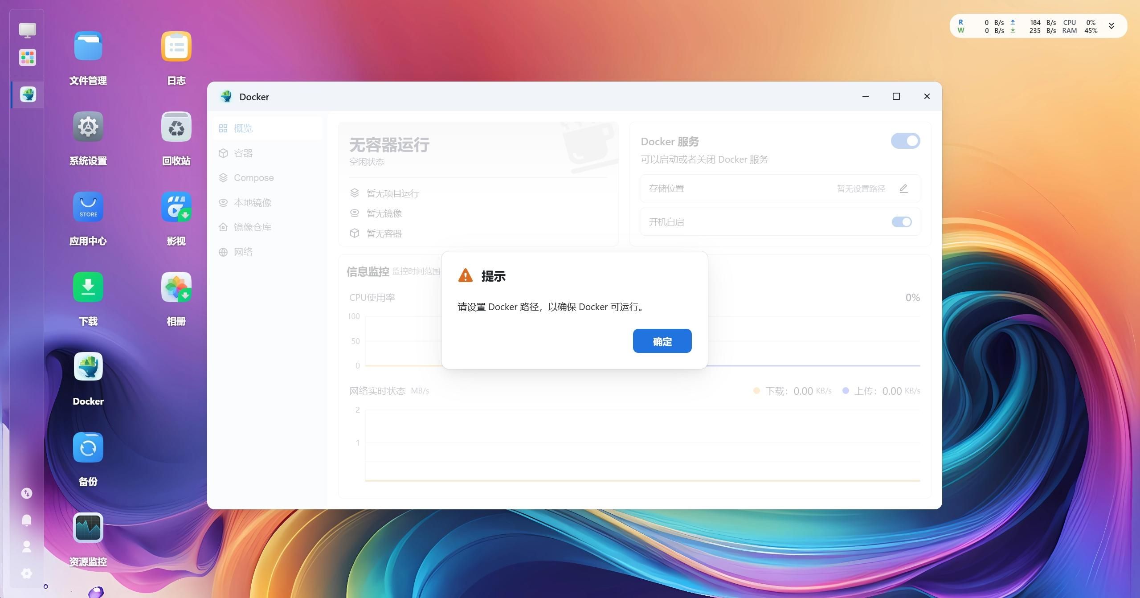This screenshot has height=598, width=1140.
Task: Expand the system monitor widget chevron
Action: point(1111,26)
